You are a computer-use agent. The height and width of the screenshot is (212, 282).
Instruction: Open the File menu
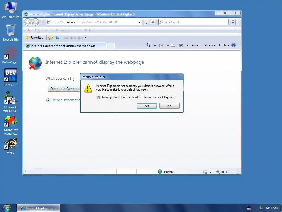click(28, 30)
